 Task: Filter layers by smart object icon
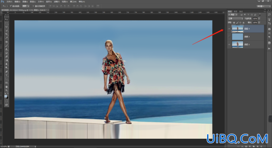[x=255, y=15]
